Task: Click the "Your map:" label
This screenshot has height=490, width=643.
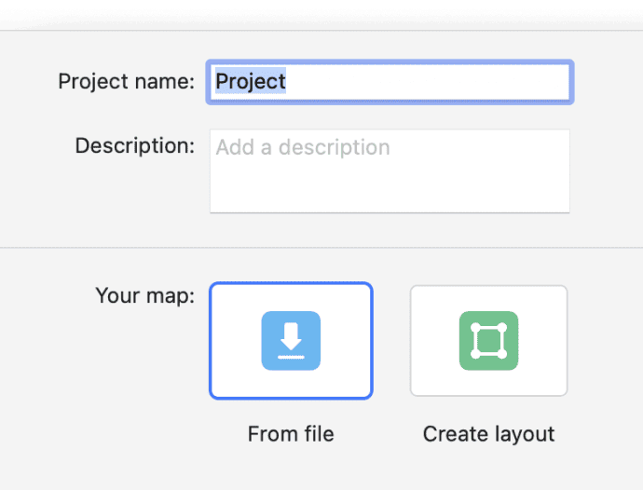Action: point(144,296)
